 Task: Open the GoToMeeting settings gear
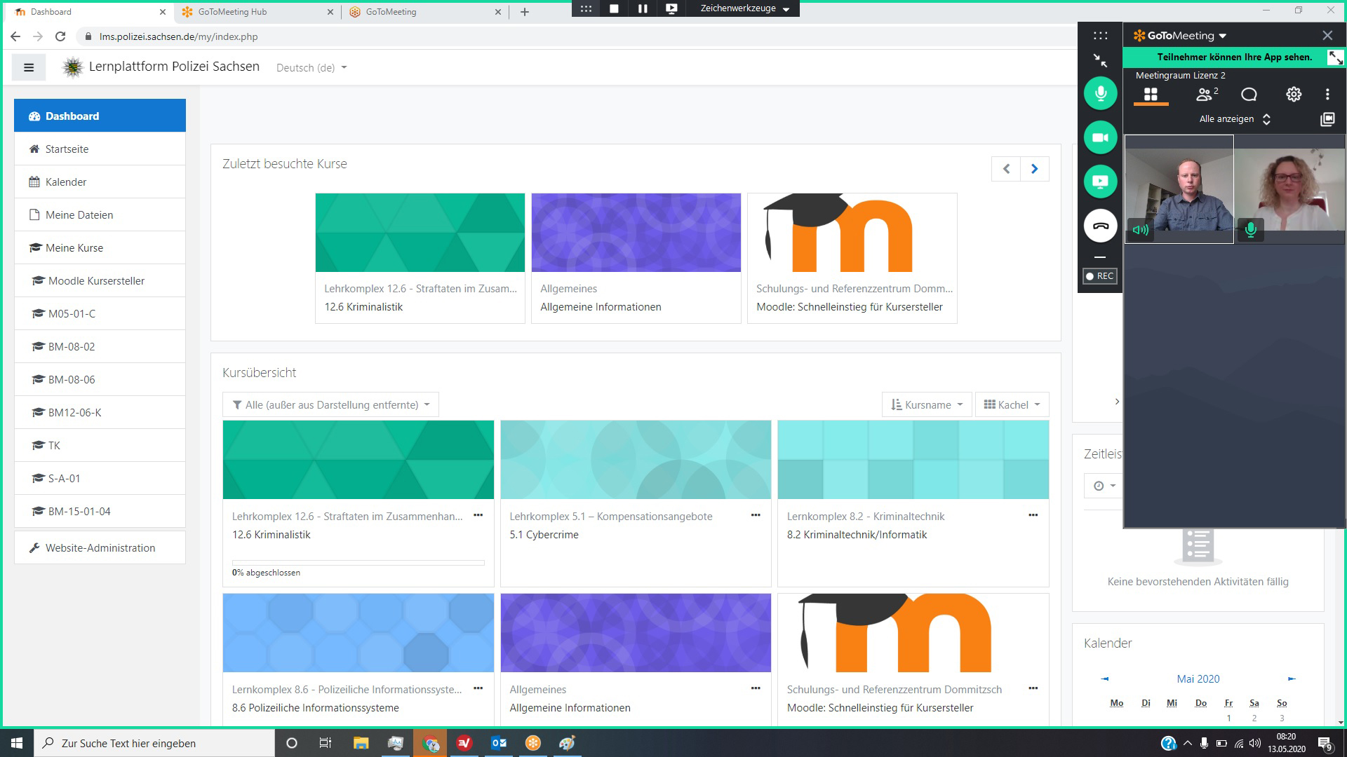click(1293, 94)
